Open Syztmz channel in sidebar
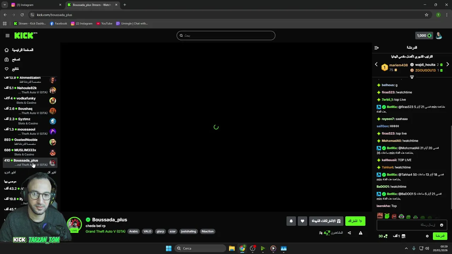This screenshot has height=254, width=452. coord(30,121)
